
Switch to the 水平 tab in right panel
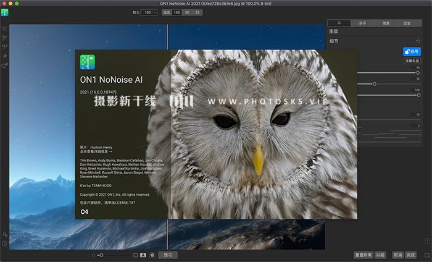[363, 23]
